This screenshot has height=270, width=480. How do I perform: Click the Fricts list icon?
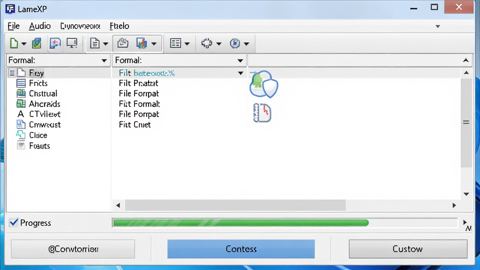pyautogui.click(x=21, y=83)
